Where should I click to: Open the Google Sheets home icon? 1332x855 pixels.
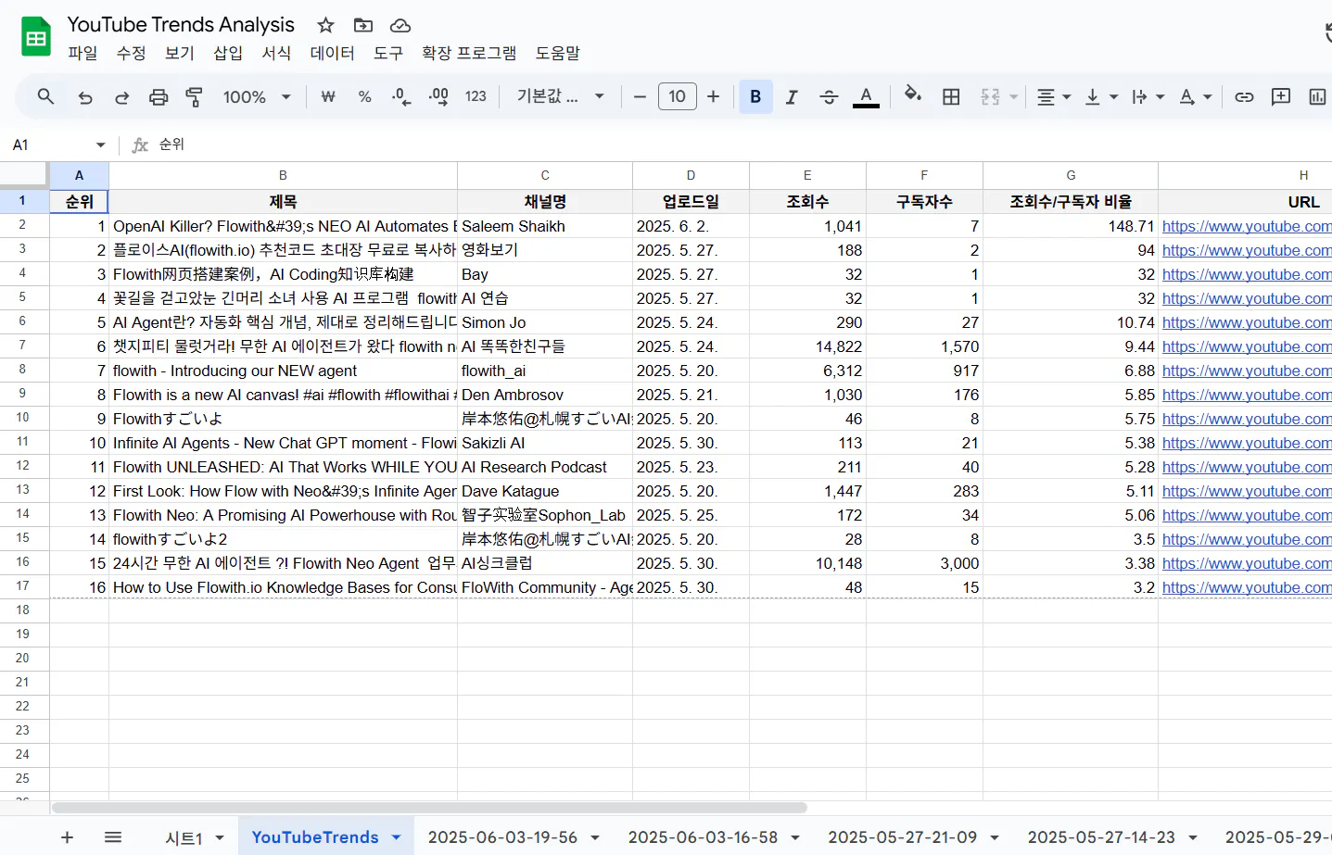pyautogui.click(x=36, y=38)
